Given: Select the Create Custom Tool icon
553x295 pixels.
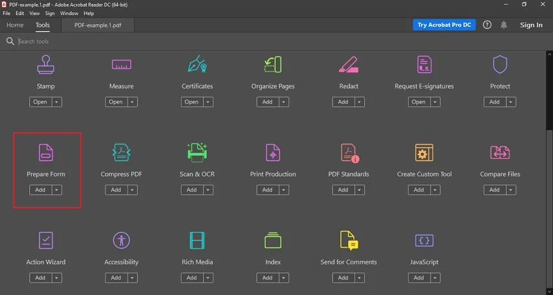Looking at the screenshot, I should pos(424,152).
